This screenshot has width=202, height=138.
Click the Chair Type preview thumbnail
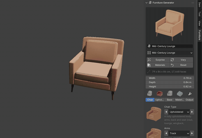(154, 114)
